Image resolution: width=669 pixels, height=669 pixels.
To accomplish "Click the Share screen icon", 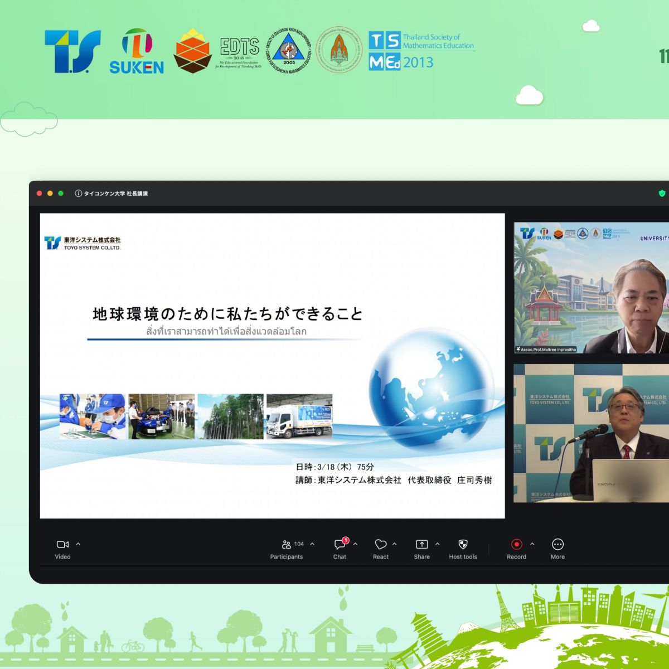I will coord(421,545).
